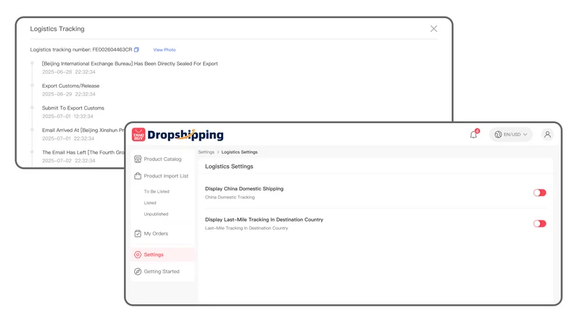Select Unpublished submenu item
The height and width of the screenshot is (326, 580).
pos(156,214)
